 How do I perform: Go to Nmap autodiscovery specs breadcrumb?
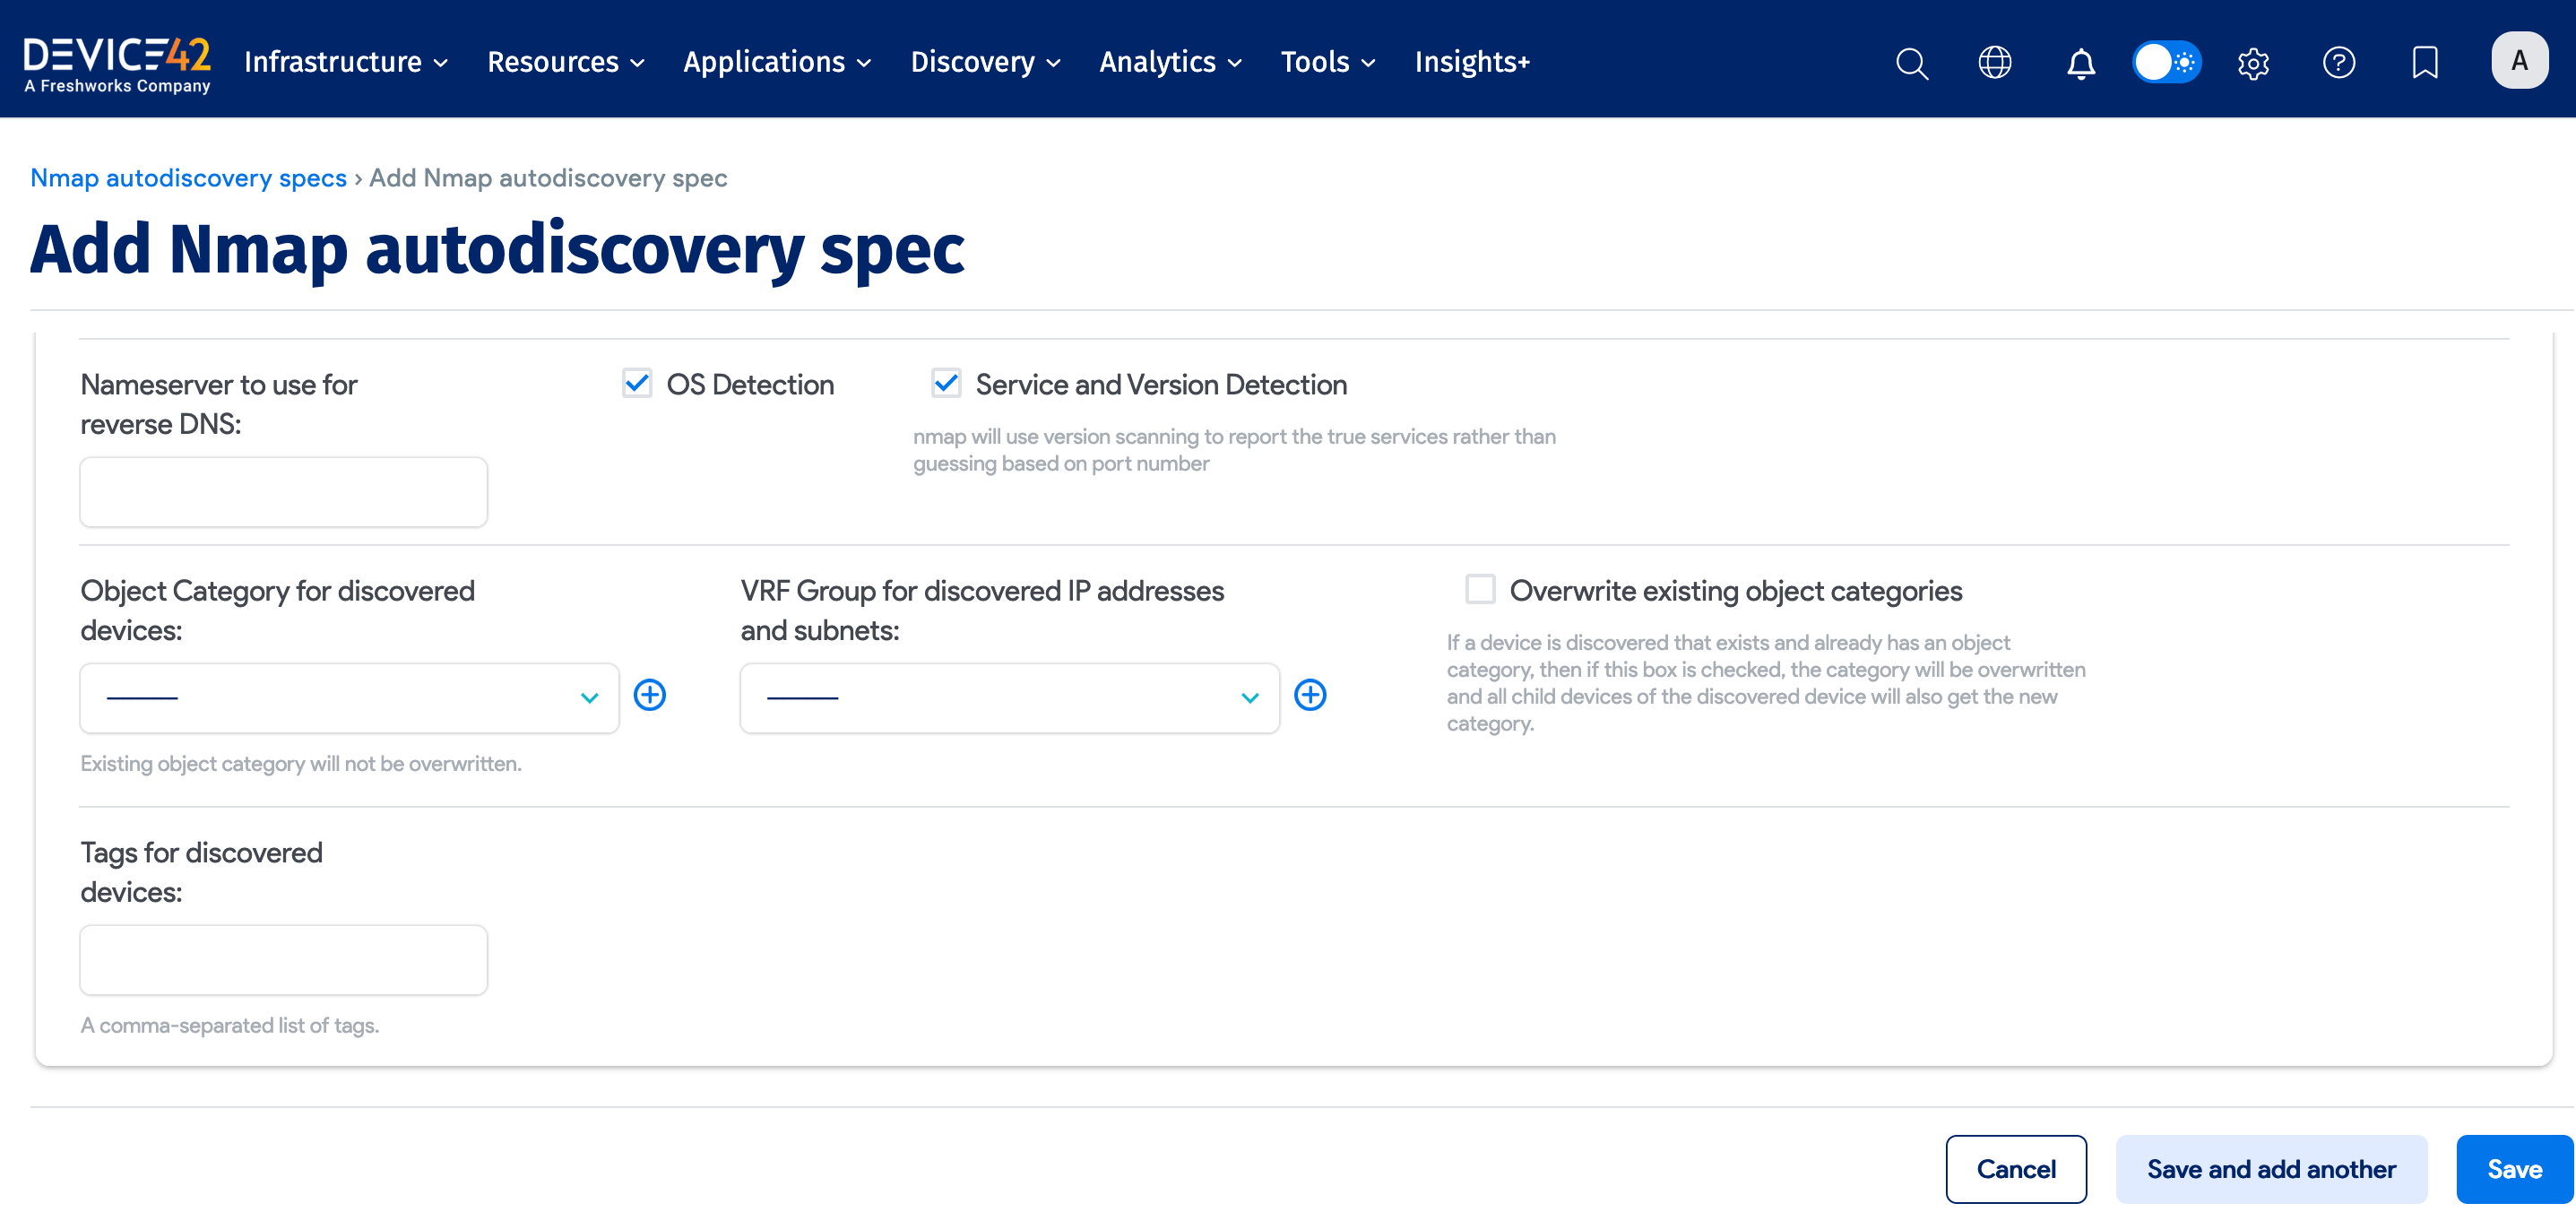188,178
